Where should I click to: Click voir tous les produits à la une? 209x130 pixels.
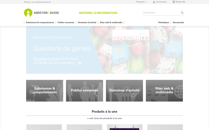coord(104,118)
